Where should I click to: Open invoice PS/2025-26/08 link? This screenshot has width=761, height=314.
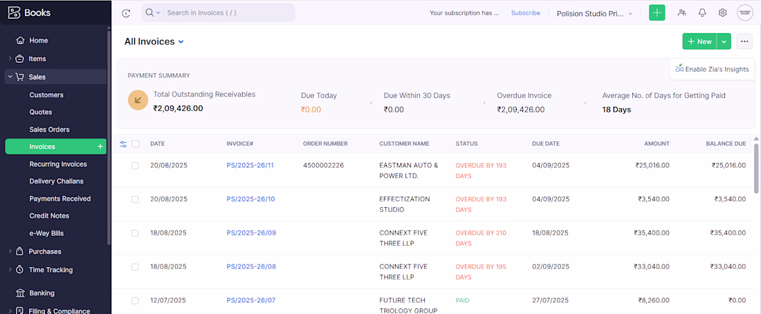click(x=251, y=267)
